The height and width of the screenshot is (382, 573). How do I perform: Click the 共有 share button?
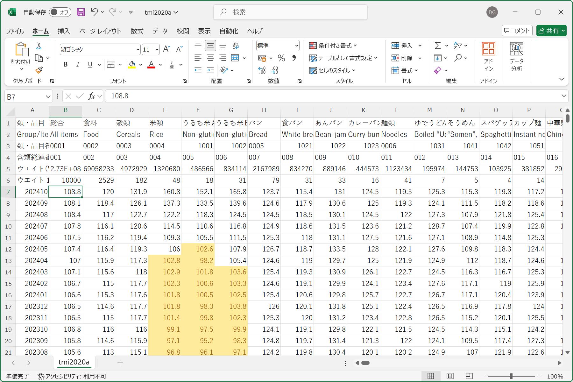pyautogui.click(x=551, y=31)
